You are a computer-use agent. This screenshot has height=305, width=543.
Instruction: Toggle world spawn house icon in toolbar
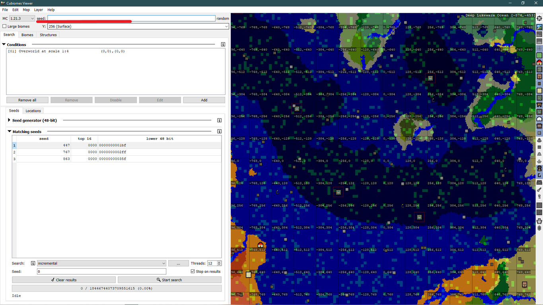tap(539, 62)
